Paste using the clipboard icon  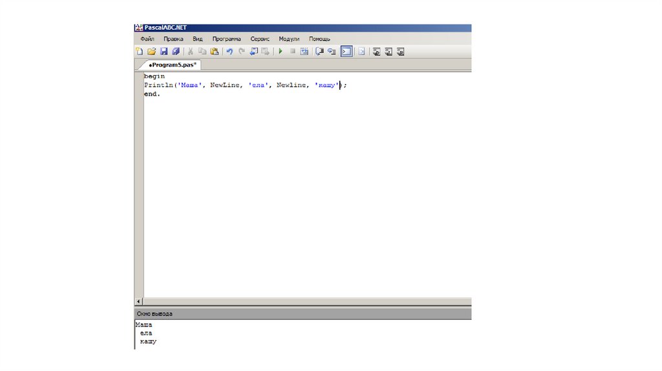215,52
